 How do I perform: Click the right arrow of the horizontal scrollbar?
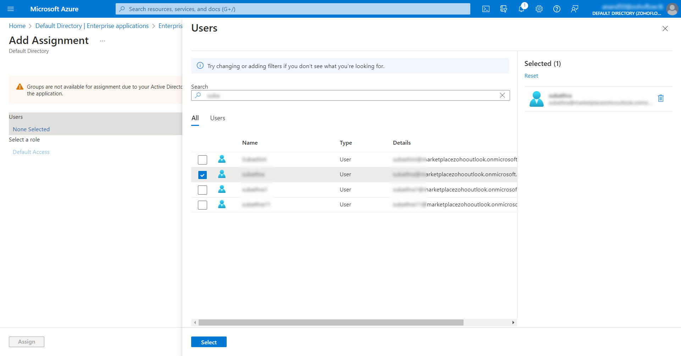point(513,322)
